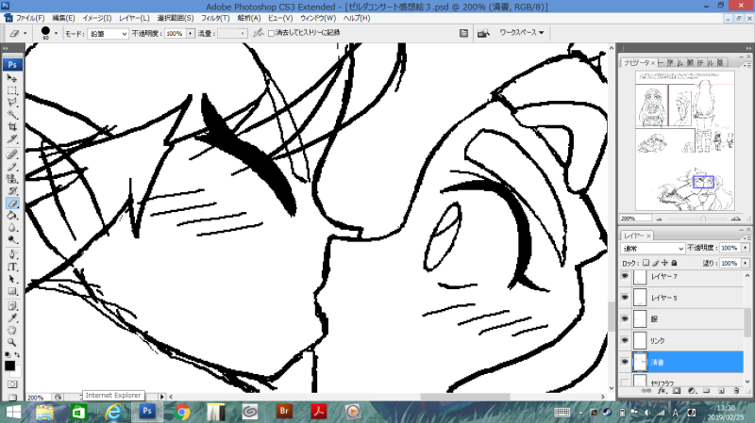This screenshot has width=755, height=423.
Task: Select the リンク layer thumbnail
Action: [640, 340]
